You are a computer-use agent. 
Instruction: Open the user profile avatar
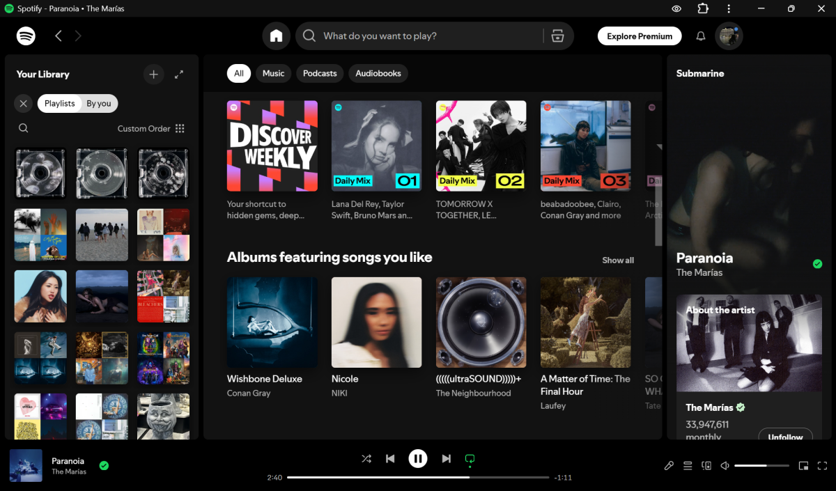(729, 36)
